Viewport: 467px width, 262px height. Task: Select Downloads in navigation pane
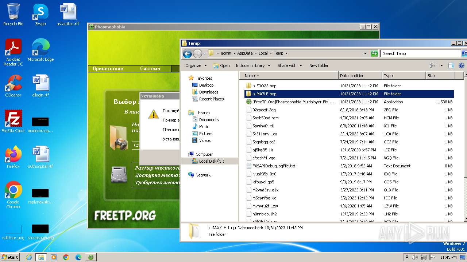[x=209, y=92]
